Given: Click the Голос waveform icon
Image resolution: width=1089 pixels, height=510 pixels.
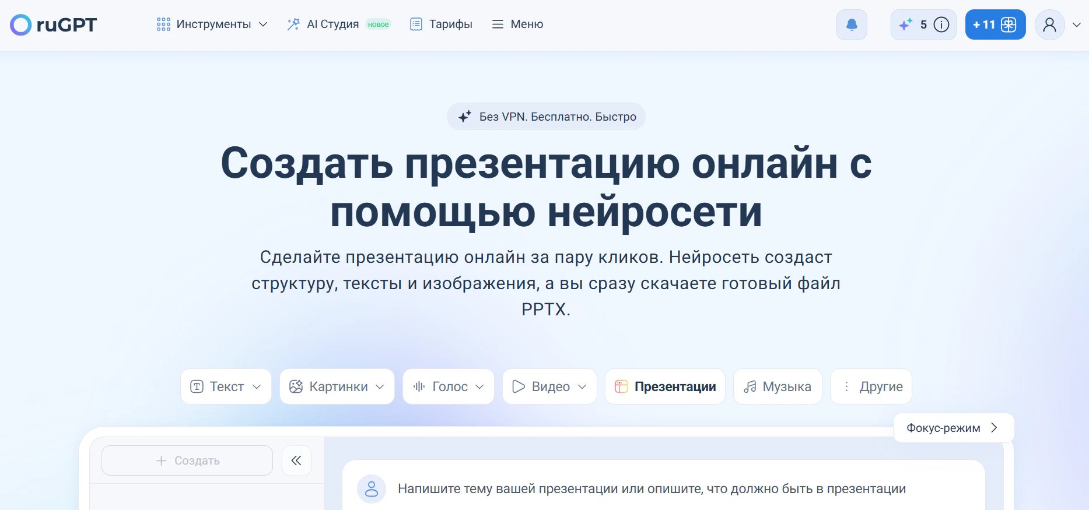Looking at the screenshot, I should (419, 386).
